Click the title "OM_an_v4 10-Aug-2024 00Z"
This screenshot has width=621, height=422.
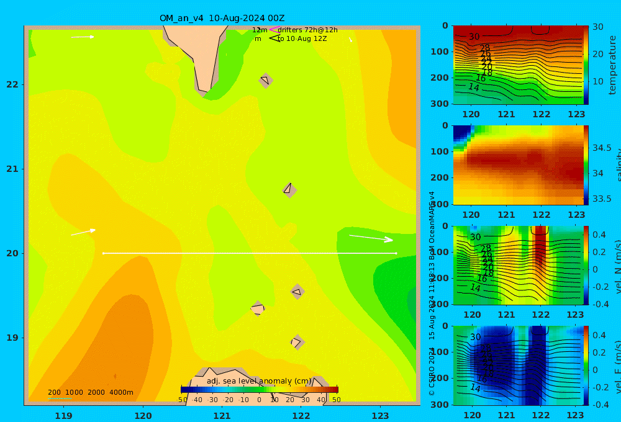coord(222,18)
